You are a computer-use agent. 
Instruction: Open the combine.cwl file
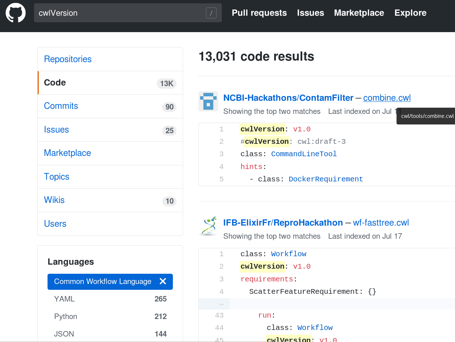(387, 98)
